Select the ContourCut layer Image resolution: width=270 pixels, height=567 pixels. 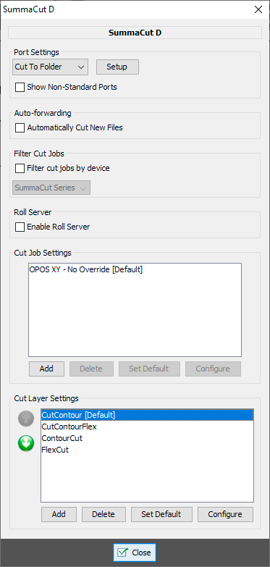147,438
